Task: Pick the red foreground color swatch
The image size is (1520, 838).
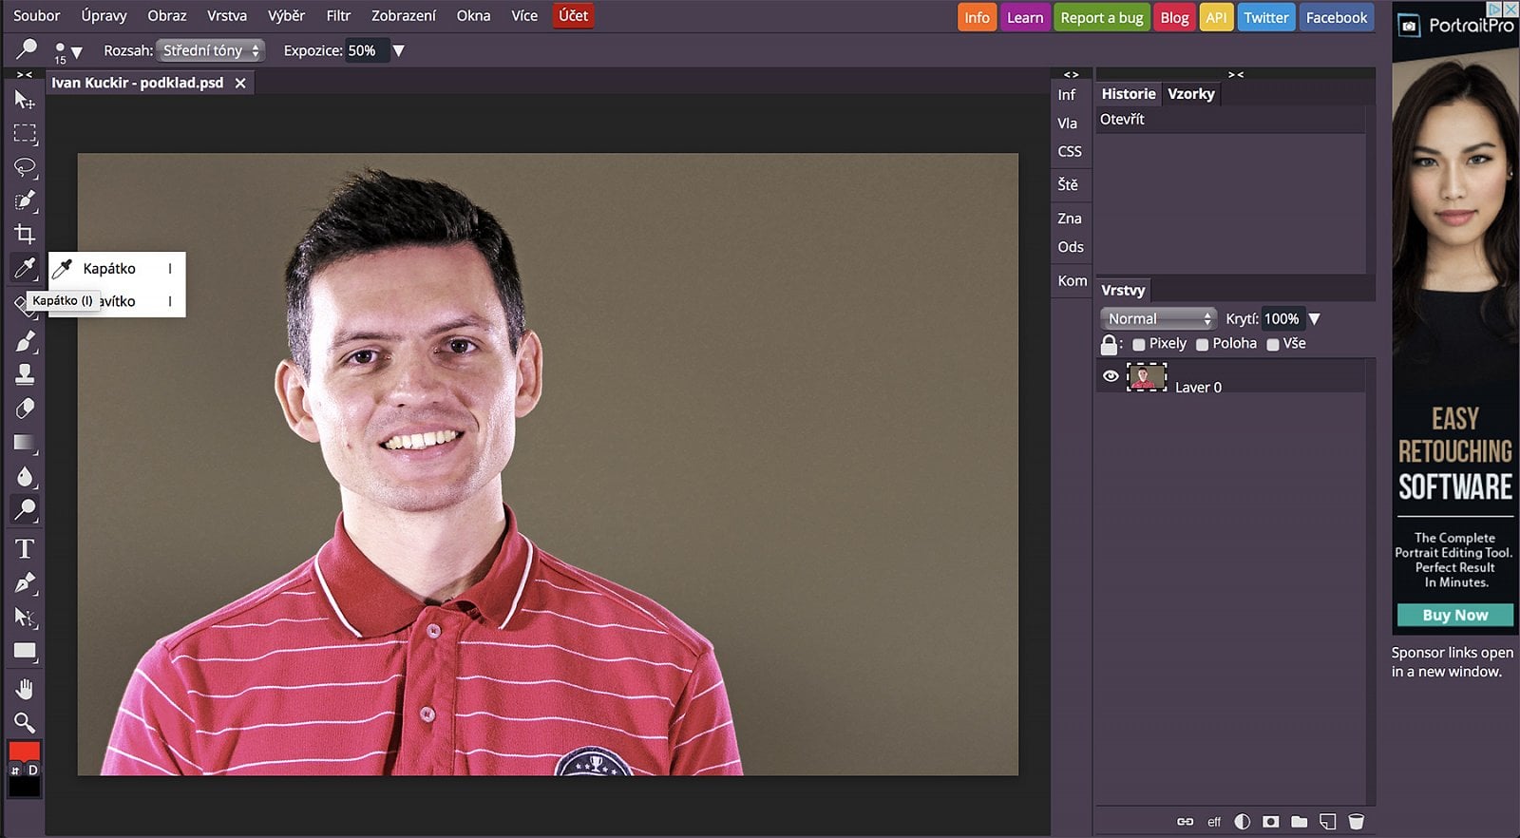Action: point(25,751)
